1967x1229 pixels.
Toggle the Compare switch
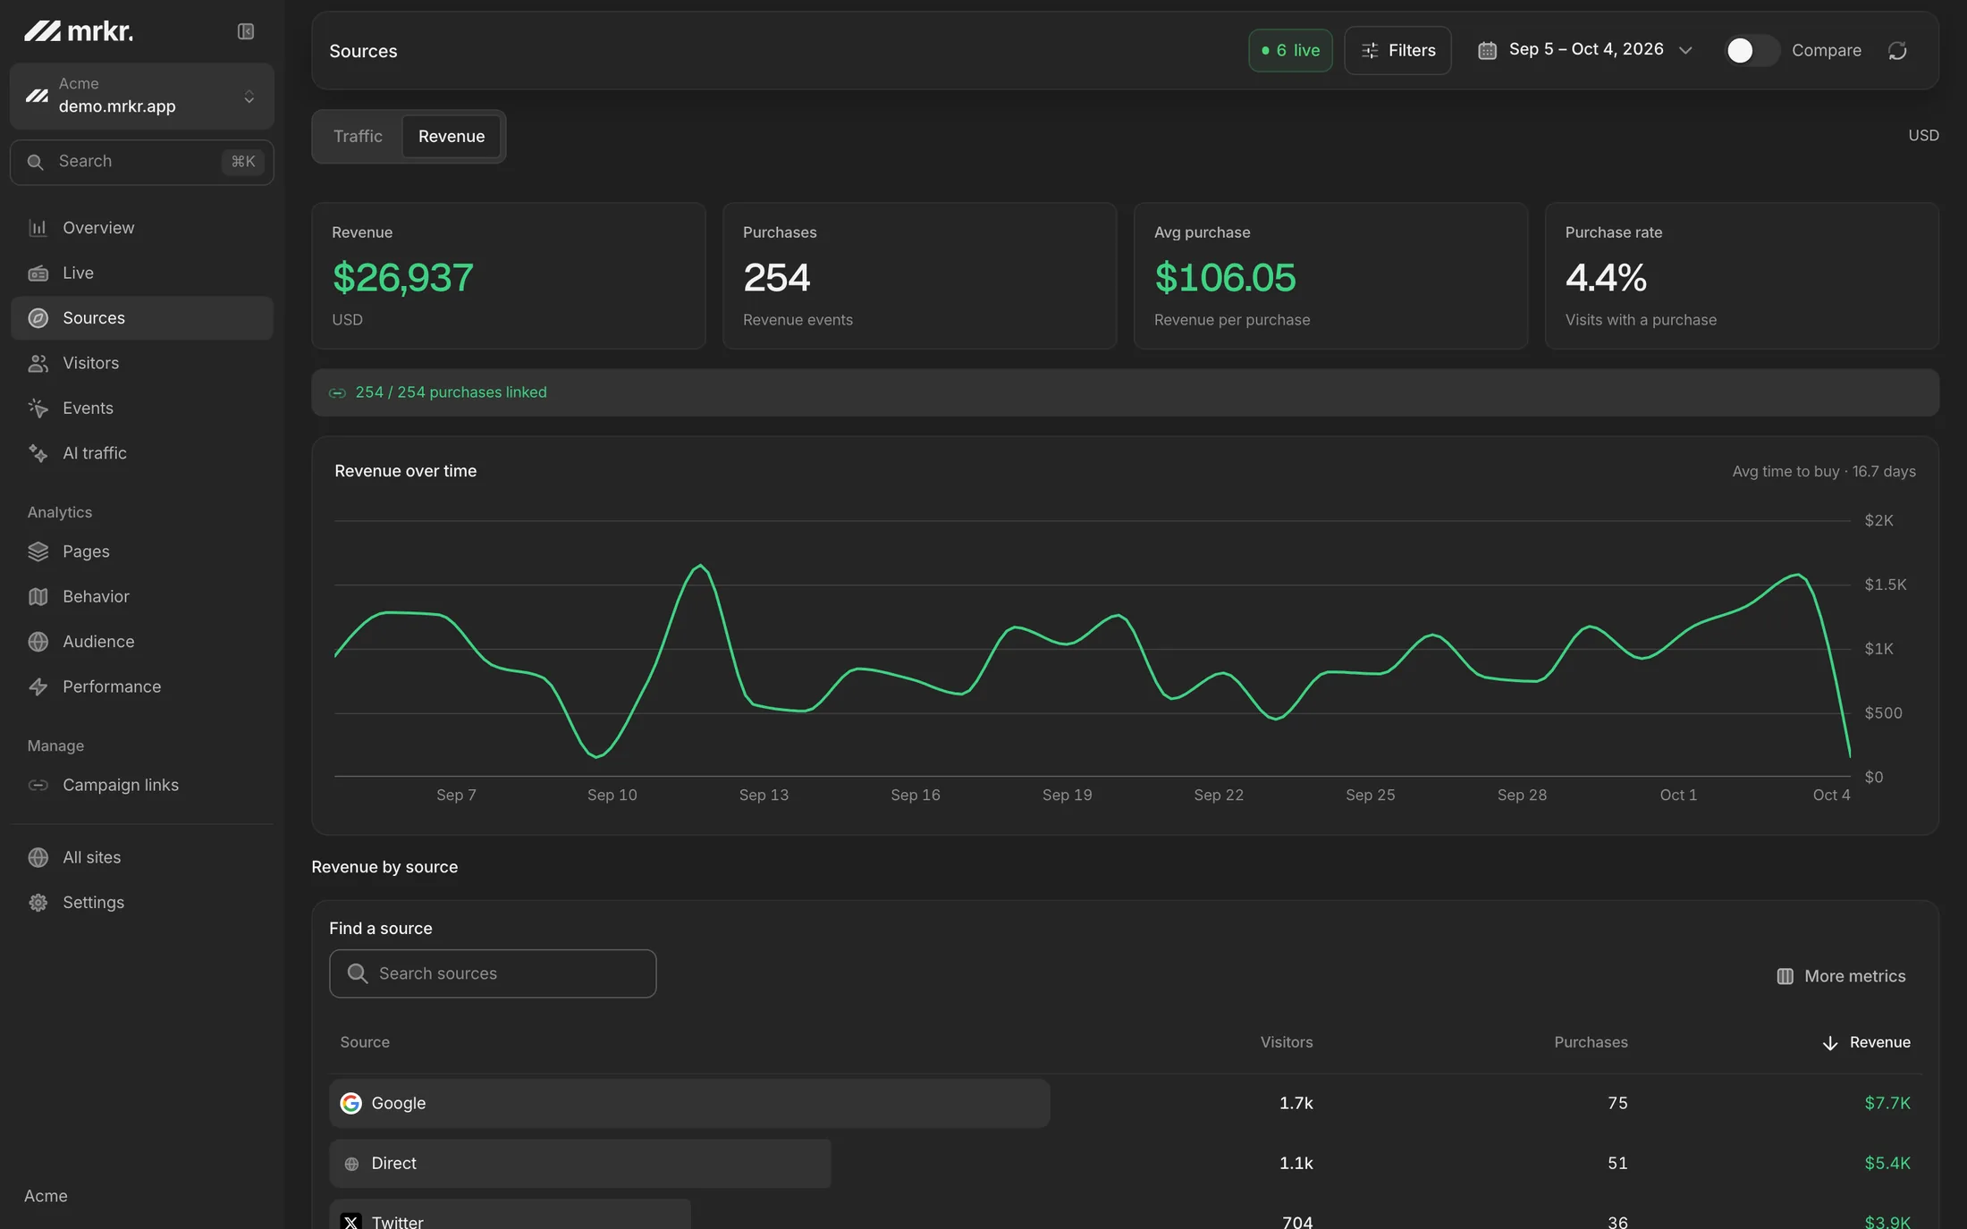pyautogui.click(x=1752, y=50)
